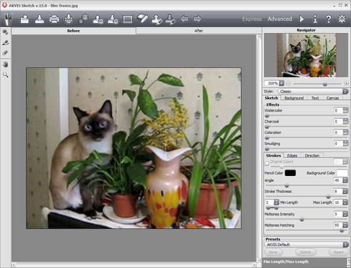Click the Max Length stepper

[345, 202]
